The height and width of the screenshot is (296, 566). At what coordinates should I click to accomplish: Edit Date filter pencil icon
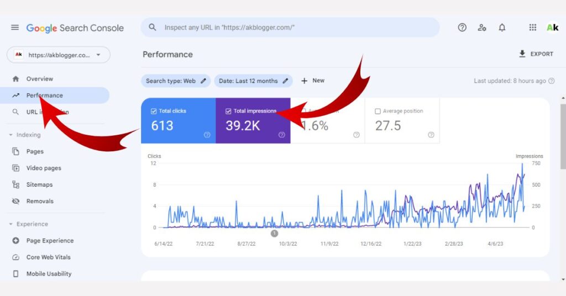[x=286, y=81]
